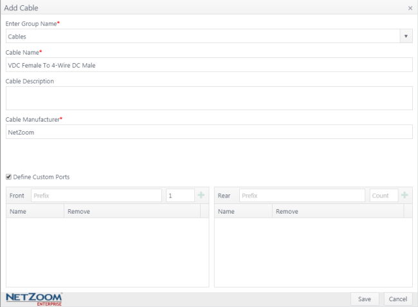Click the Group Name field showing Cables
The width and height of the screenshot is (418, 307).
point(203,36)
